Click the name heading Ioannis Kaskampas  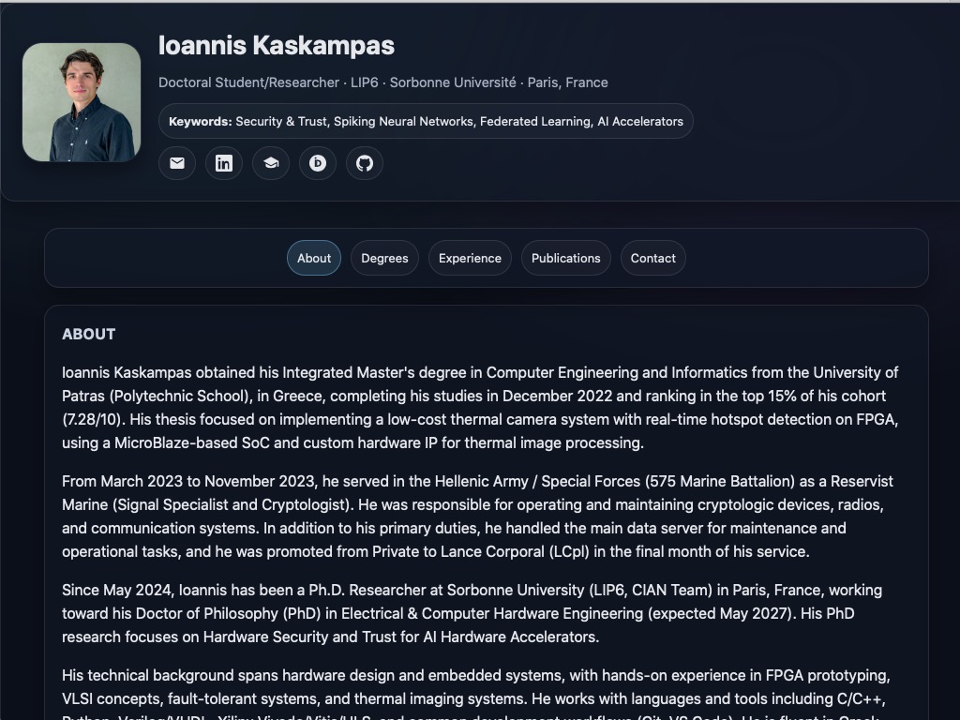pos(277,45)
